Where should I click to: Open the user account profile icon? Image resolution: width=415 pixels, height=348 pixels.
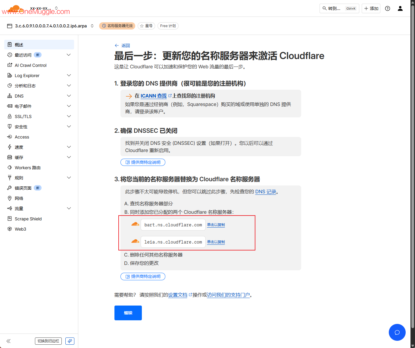click(x=400, y=8)
